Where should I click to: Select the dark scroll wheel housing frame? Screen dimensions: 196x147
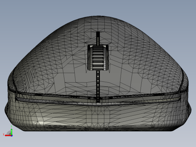[x=98, y=57]
